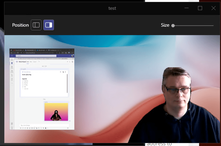This screenshot has width=221, height=146.
Task: Click the Size slider handle
Action: click(173, 25)
